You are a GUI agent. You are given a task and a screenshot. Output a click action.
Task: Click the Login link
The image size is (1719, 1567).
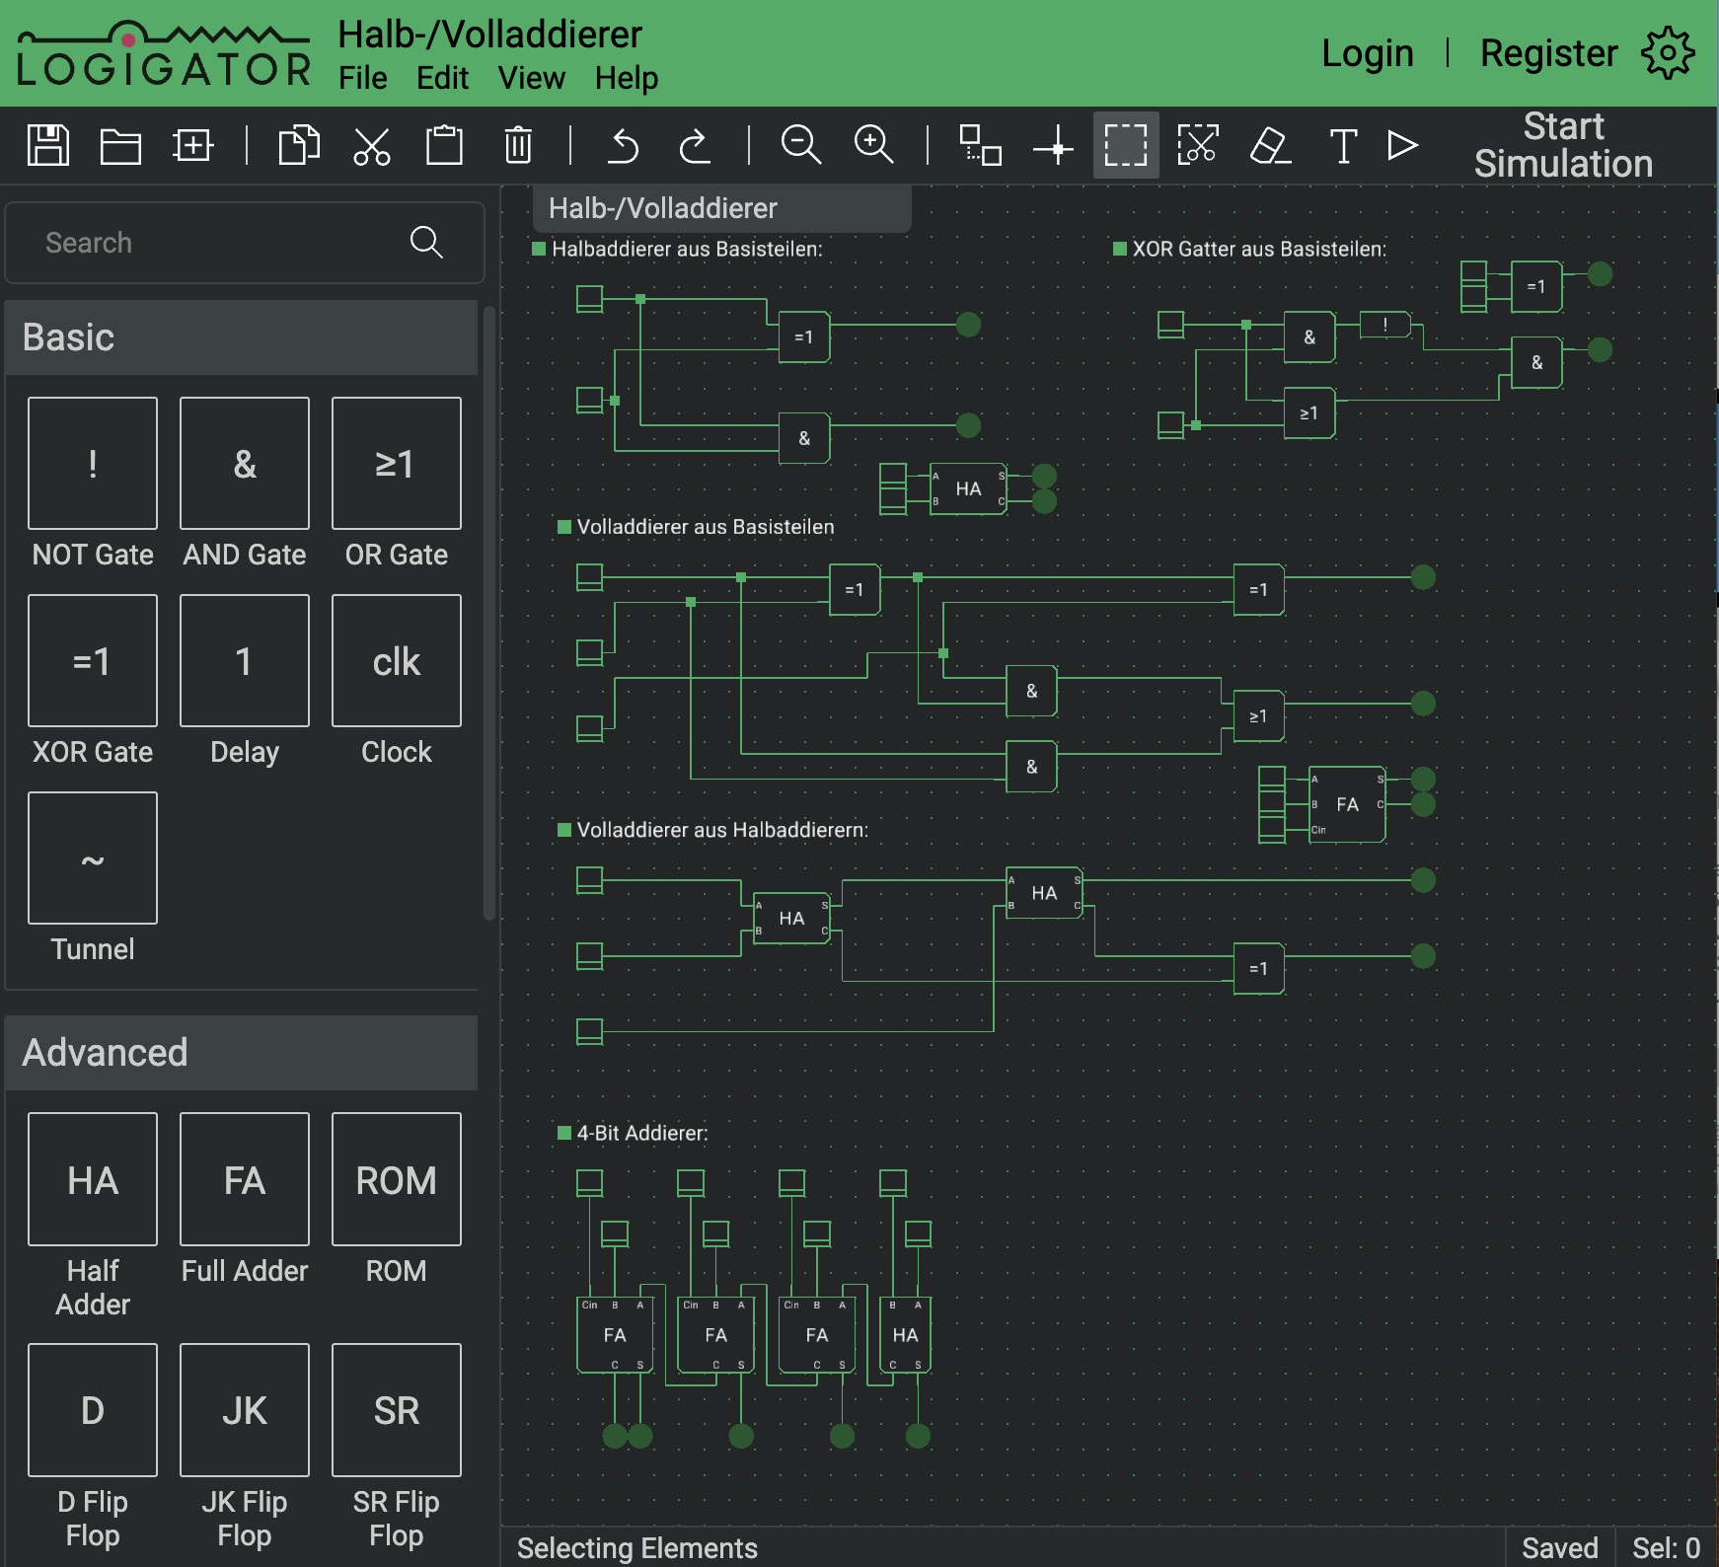pyautogui.click(x=1367, y=53)
